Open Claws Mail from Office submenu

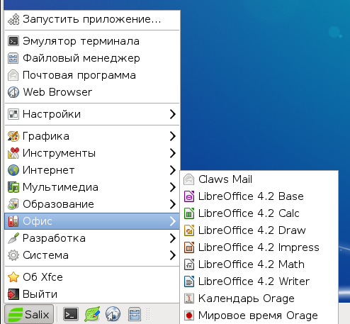pyautogui.click(x=259, y=179)
